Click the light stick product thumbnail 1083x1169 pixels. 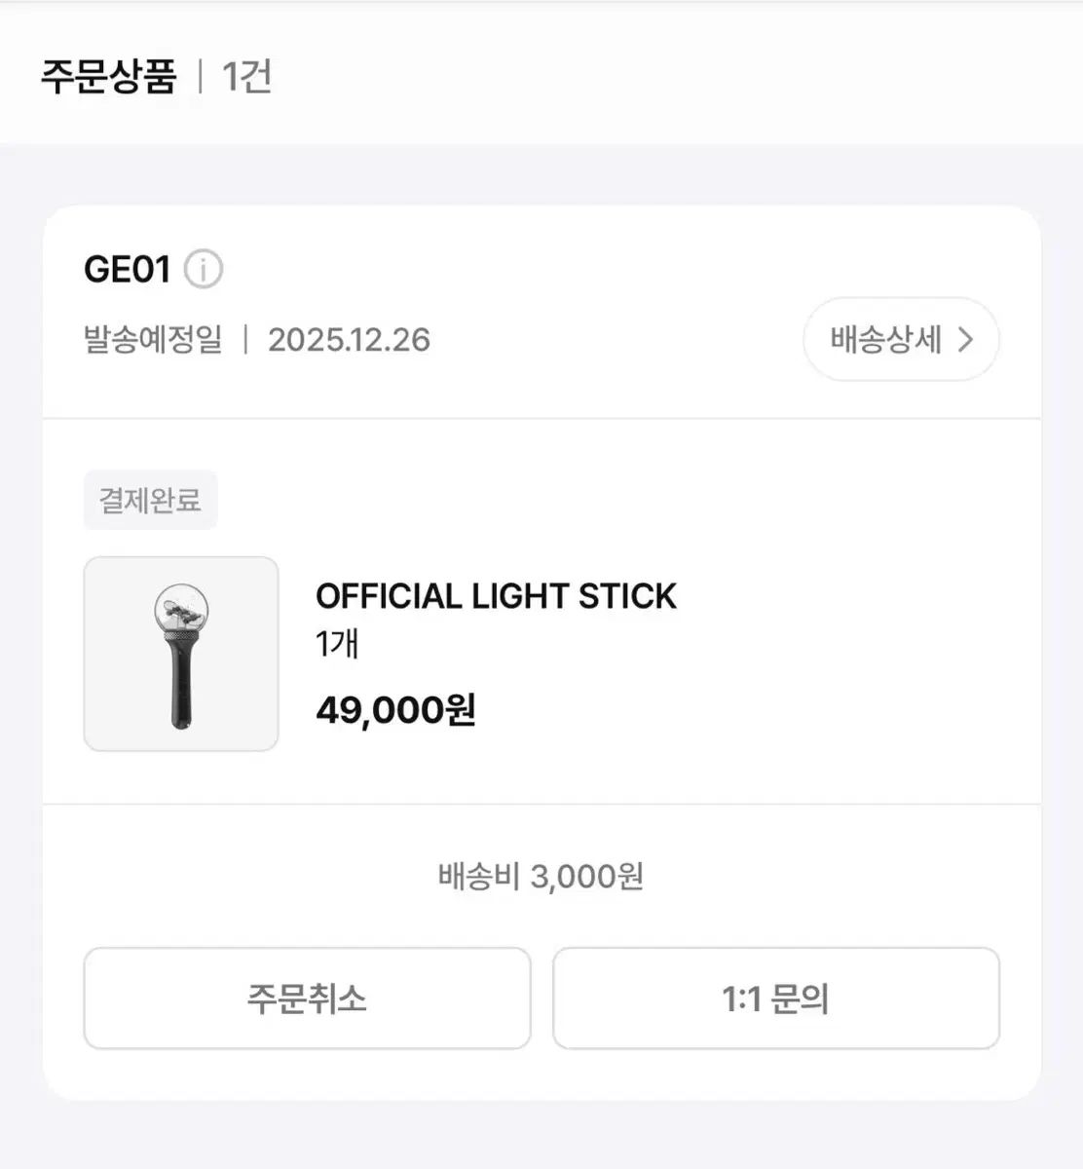click(x=181, y=654)
